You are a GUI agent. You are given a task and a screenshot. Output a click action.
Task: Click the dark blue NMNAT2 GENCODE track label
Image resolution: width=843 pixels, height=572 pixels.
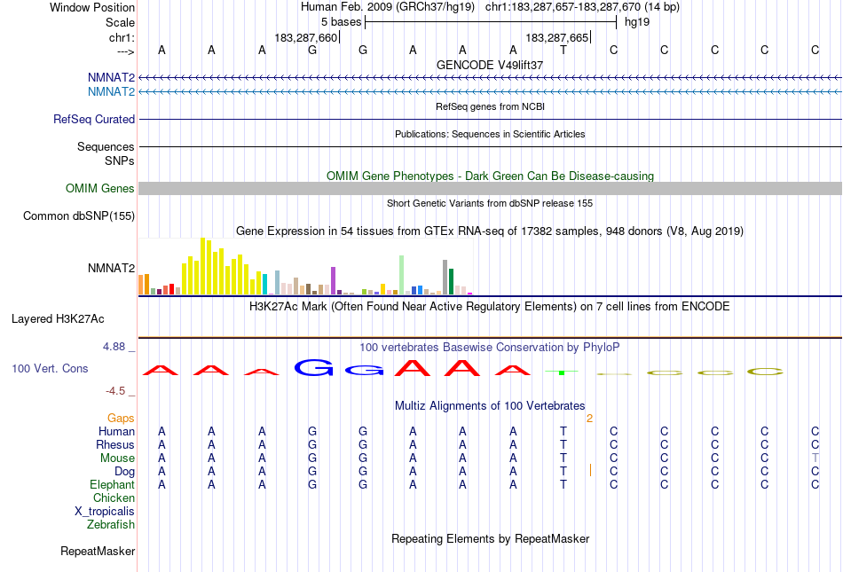coord(111,78)
